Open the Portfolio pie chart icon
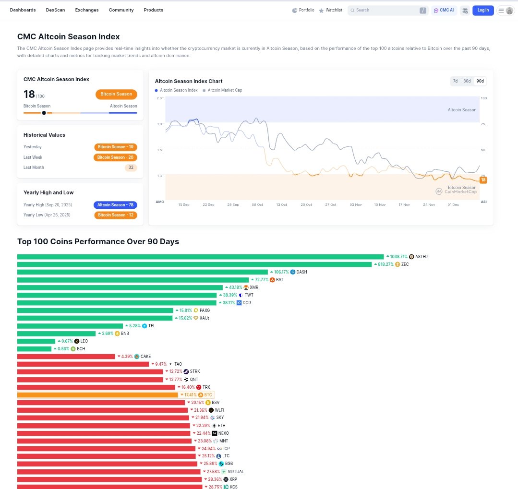518x489 pixels. (295, 10)
